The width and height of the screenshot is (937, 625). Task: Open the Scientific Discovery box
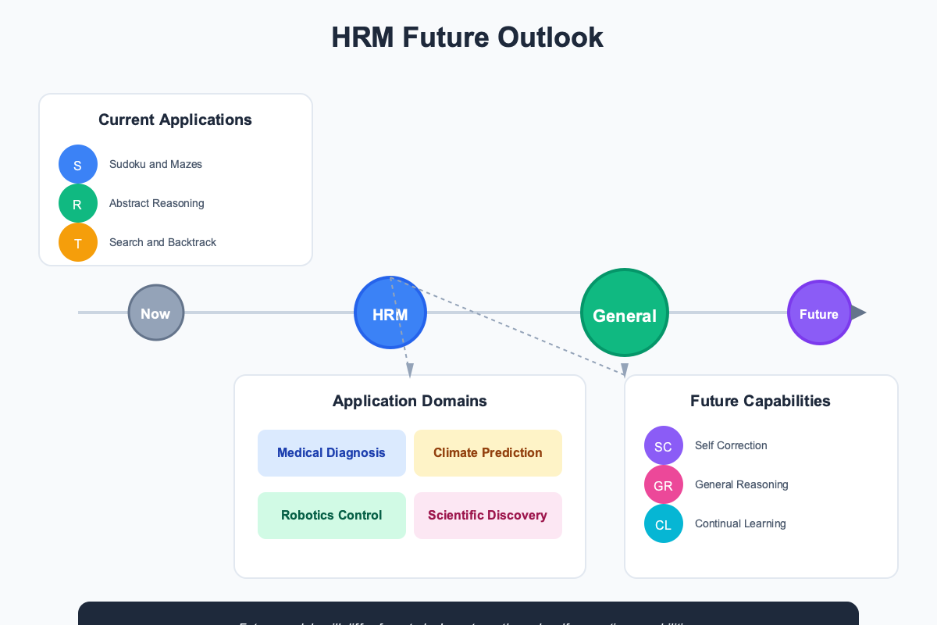coord(487,515)
